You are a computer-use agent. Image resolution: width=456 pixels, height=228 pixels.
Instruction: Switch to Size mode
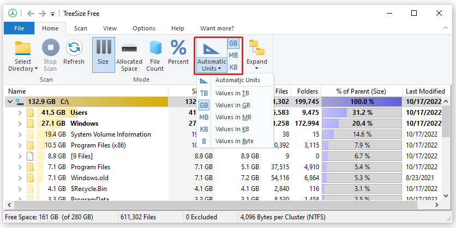point(103,55)
